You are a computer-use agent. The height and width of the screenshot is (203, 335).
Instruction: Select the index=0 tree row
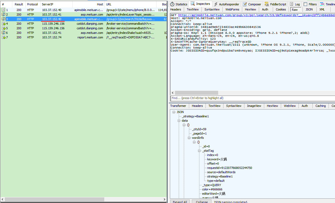point(213,155)
